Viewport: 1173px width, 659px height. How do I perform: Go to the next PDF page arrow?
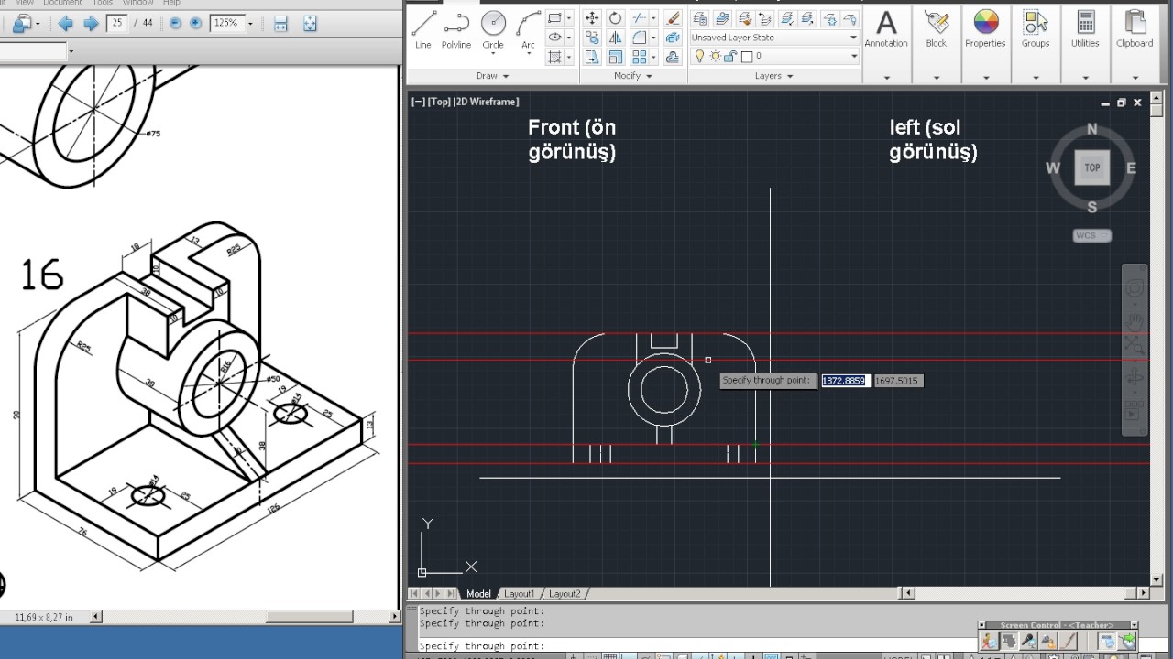click(90, 24)
